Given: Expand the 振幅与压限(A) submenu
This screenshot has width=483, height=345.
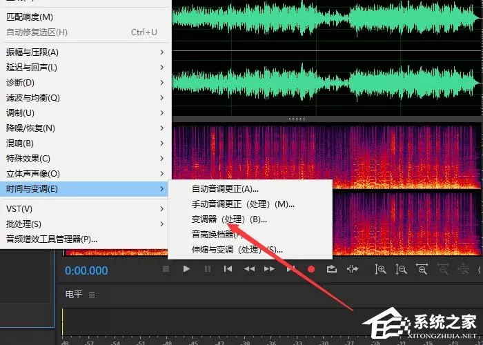Looking at the screenshot, I should (86, 52).
